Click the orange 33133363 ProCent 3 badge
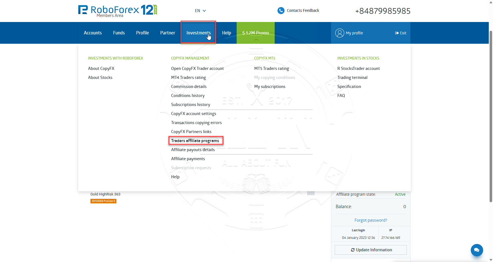This screenshot has width=493, height=262. (x=103, y=201)
